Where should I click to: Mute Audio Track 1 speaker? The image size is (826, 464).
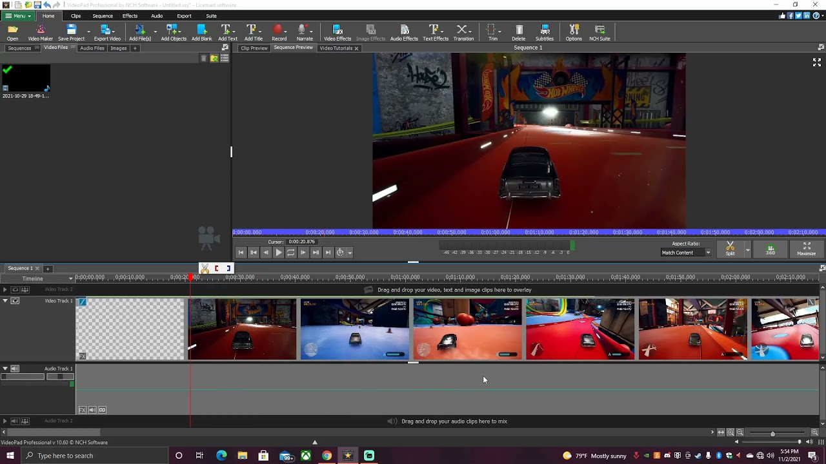coord(15,369)
